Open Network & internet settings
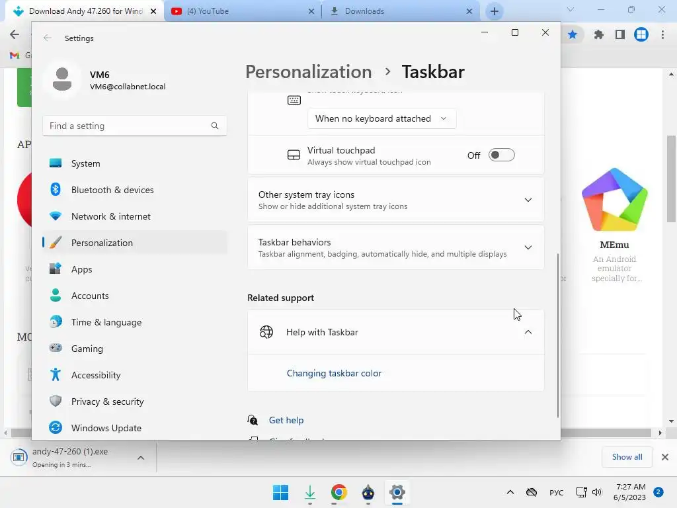Image resolution: width=677 pixels, height=508 pixels. (x=135, y=216)
